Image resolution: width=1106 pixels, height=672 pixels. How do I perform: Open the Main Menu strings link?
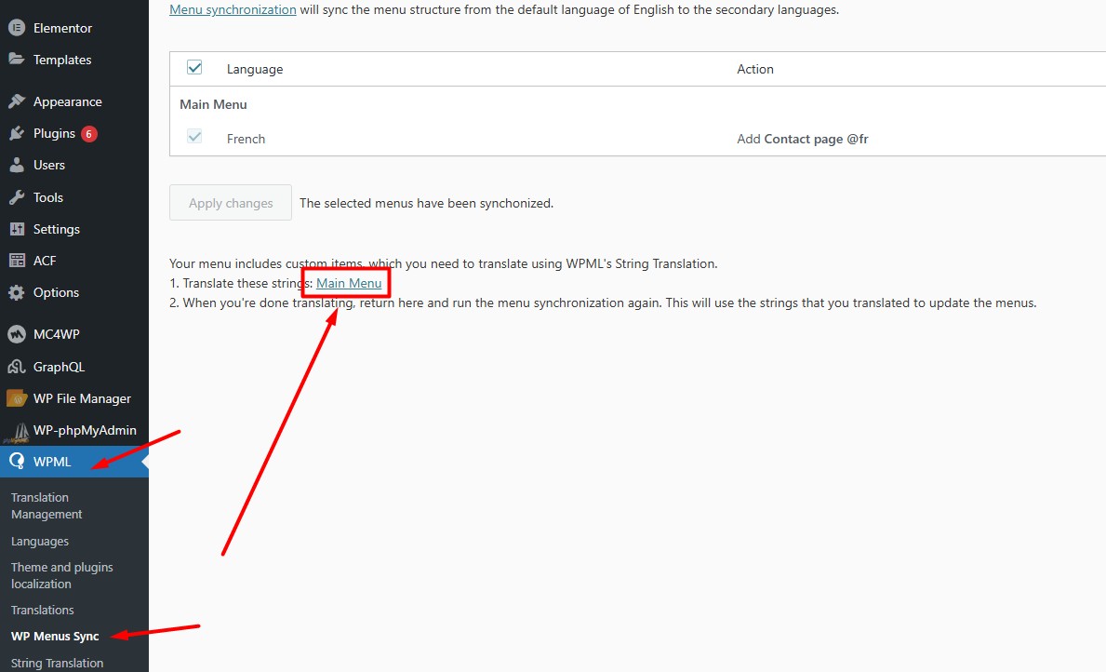click(349, 283)
